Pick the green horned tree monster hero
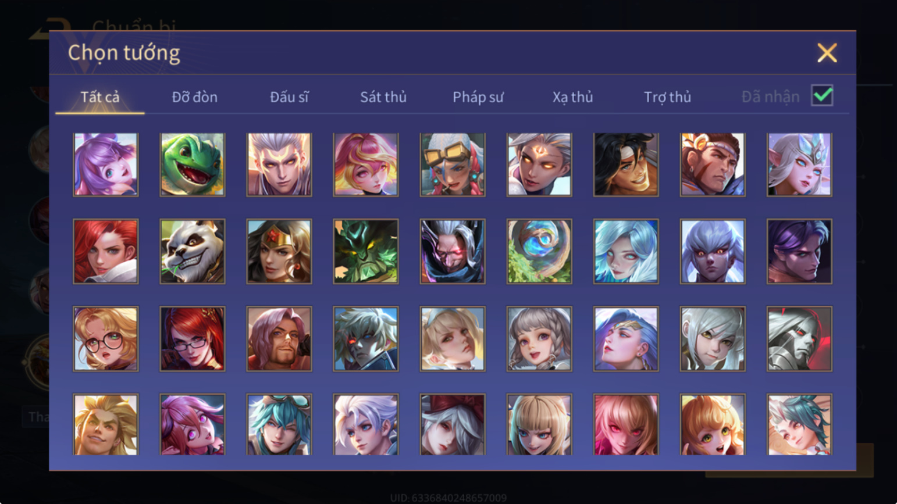This screenshot has height=504, width=897. coord(366,251)
